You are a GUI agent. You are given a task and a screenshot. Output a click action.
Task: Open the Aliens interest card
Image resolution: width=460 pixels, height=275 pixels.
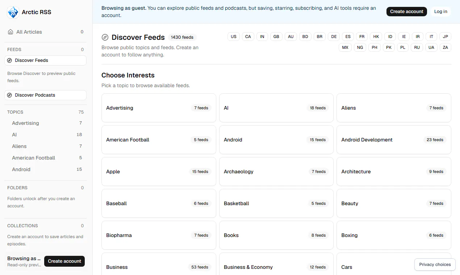[x=394, y=108]
